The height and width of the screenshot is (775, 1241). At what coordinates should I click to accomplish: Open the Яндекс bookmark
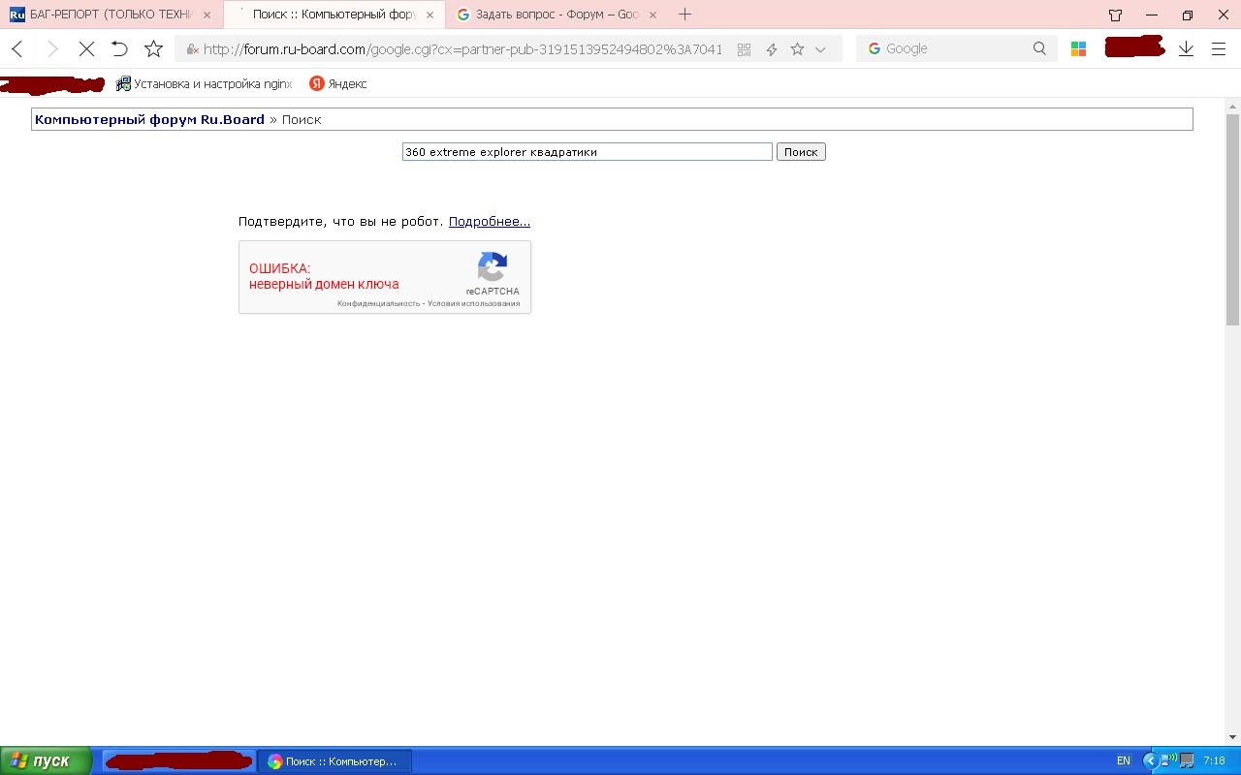[337, 83]
